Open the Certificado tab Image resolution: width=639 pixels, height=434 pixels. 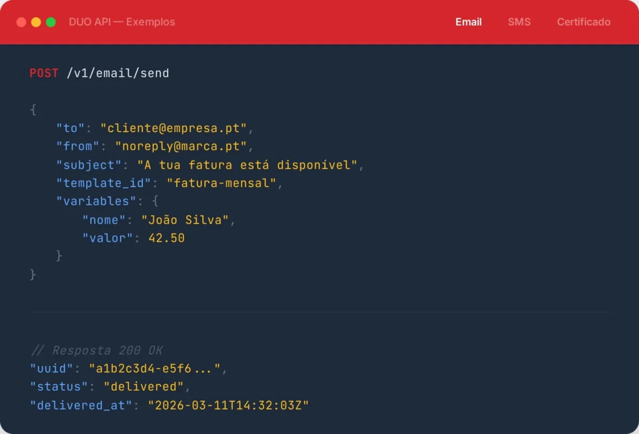pos(584,22)
